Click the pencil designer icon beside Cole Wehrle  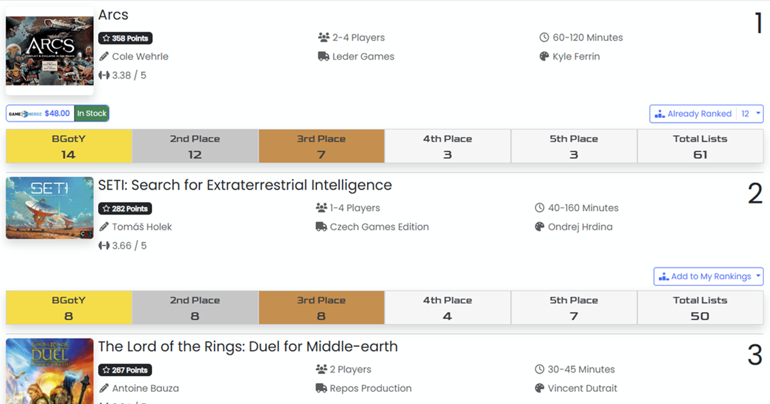[104, 56]
